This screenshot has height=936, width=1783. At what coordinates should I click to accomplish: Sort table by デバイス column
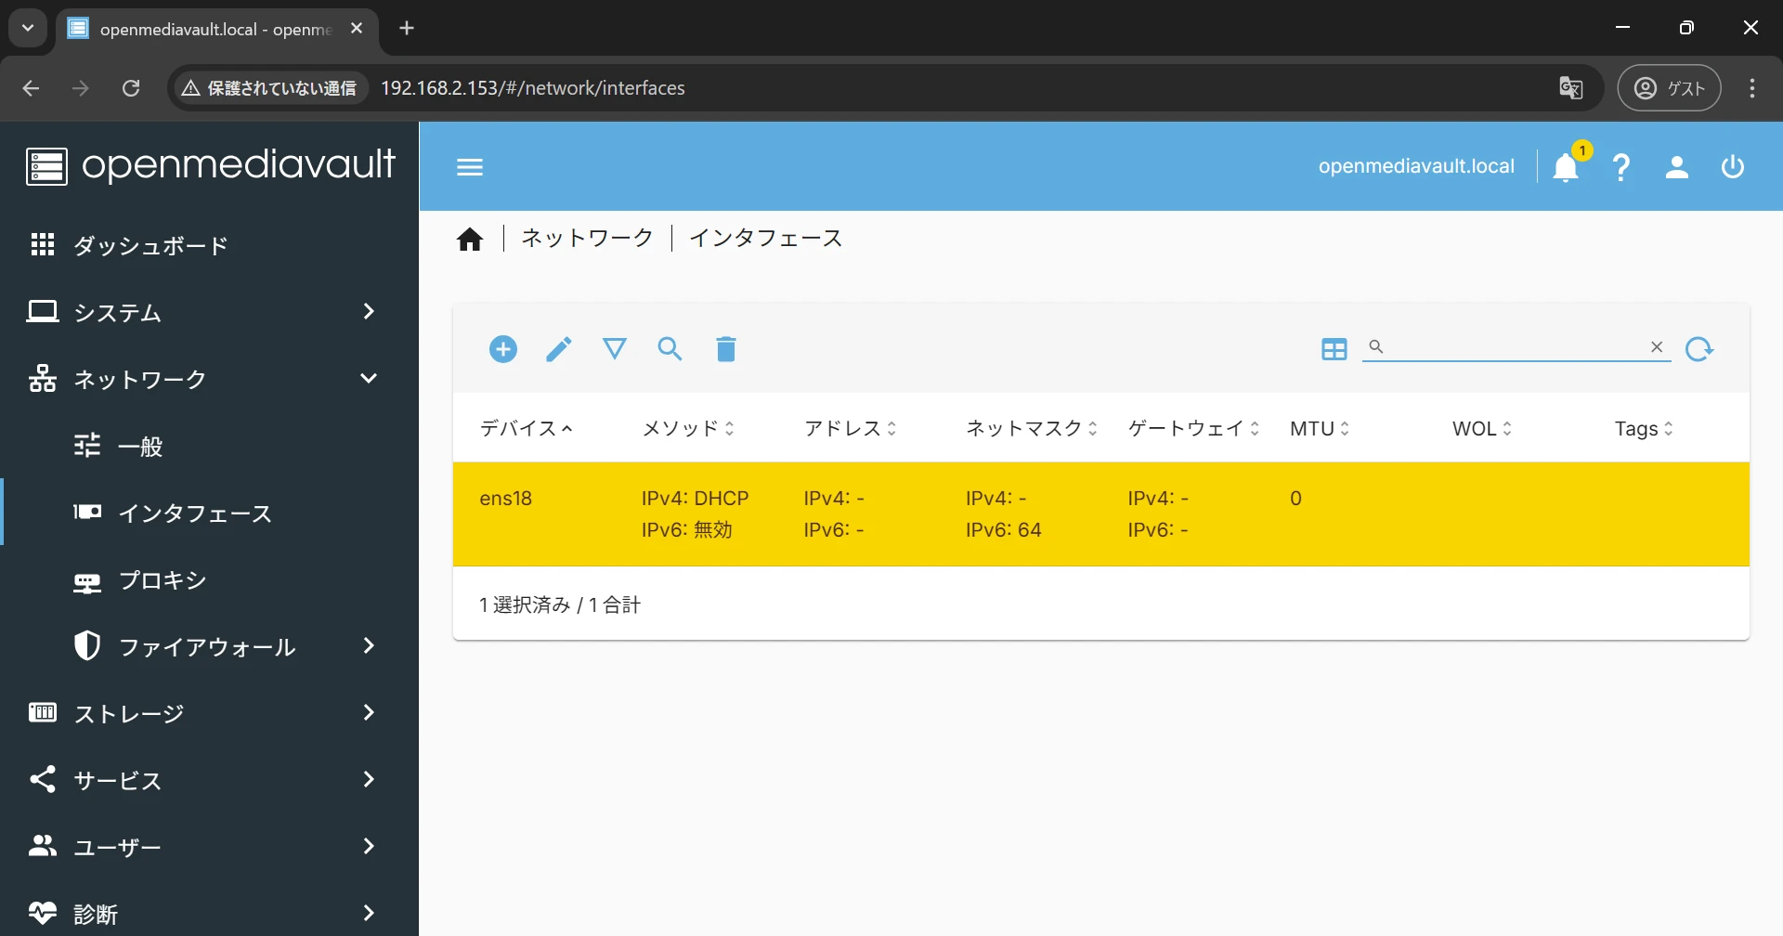click(x=526, y=428)
